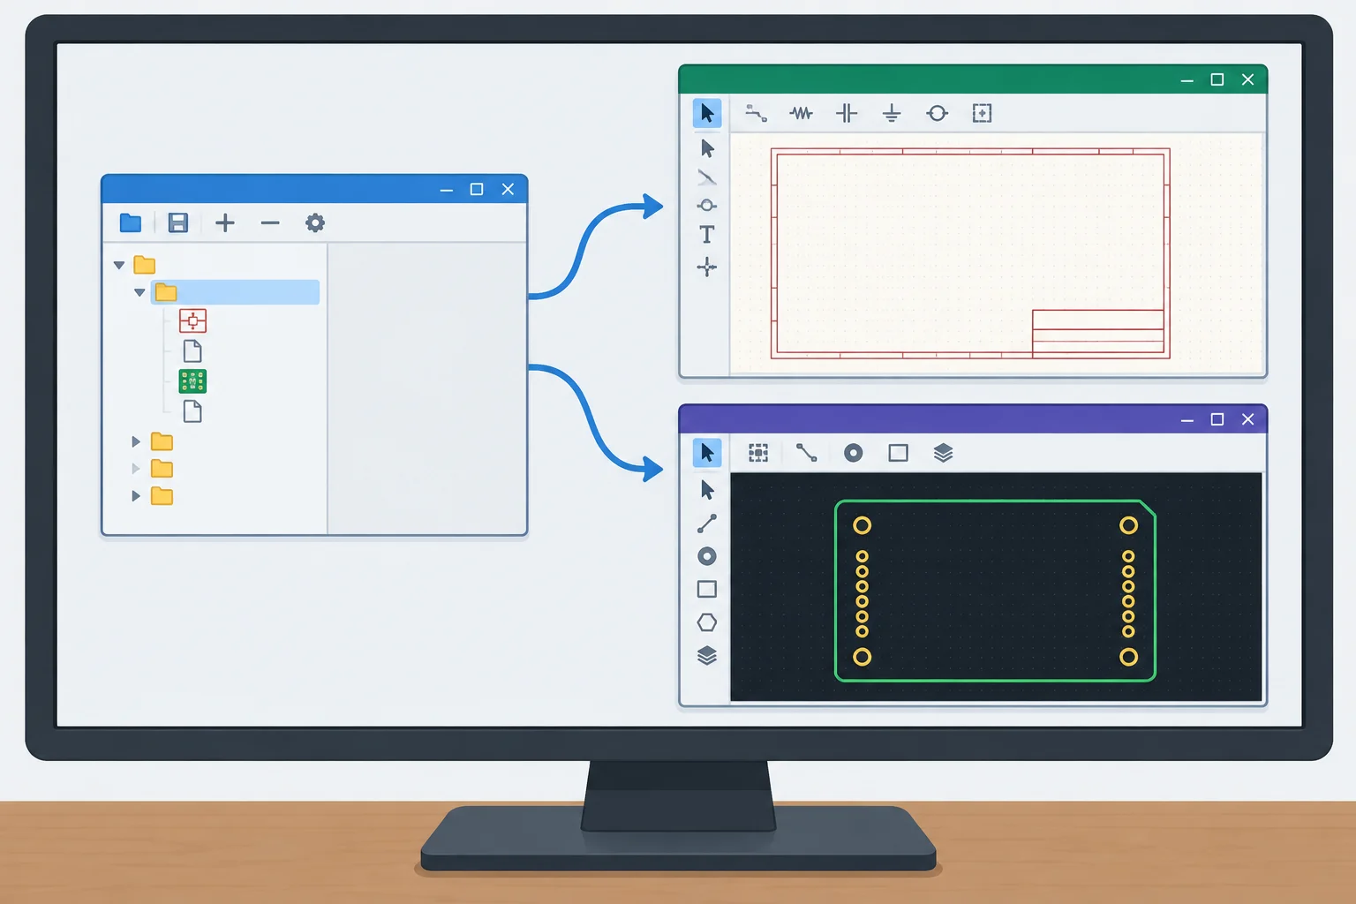The image size is (1356, 904).
Task: Pick the via circle icon in PCB top toolbar
Action: click(853, 453)
